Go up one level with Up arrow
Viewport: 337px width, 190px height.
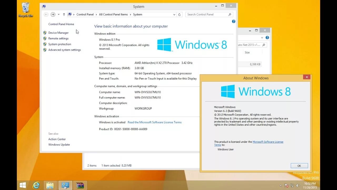tap(64, 15)
